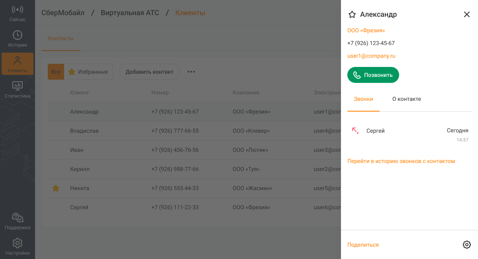Filter contacts by Избранные

tap(88, 72)
